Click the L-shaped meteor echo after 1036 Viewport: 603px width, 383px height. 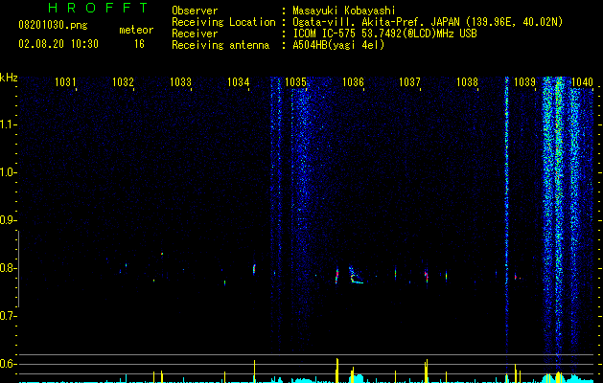356,275
